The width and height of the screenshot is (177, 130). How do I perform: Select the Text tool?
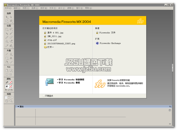(x=11, y=58)
